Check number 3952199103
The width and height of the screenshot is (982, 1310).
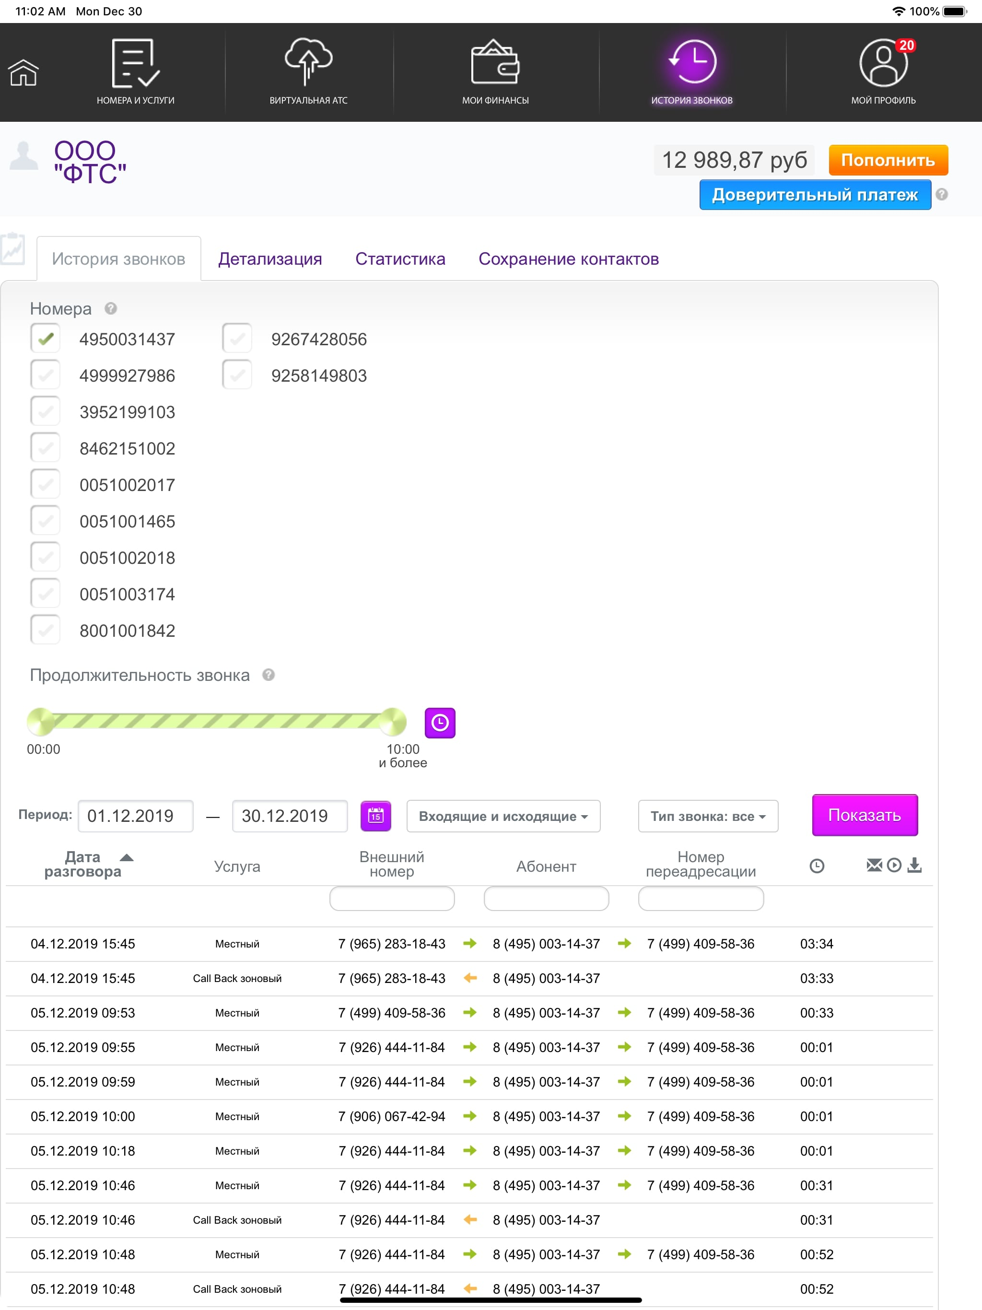coord(45,411)
